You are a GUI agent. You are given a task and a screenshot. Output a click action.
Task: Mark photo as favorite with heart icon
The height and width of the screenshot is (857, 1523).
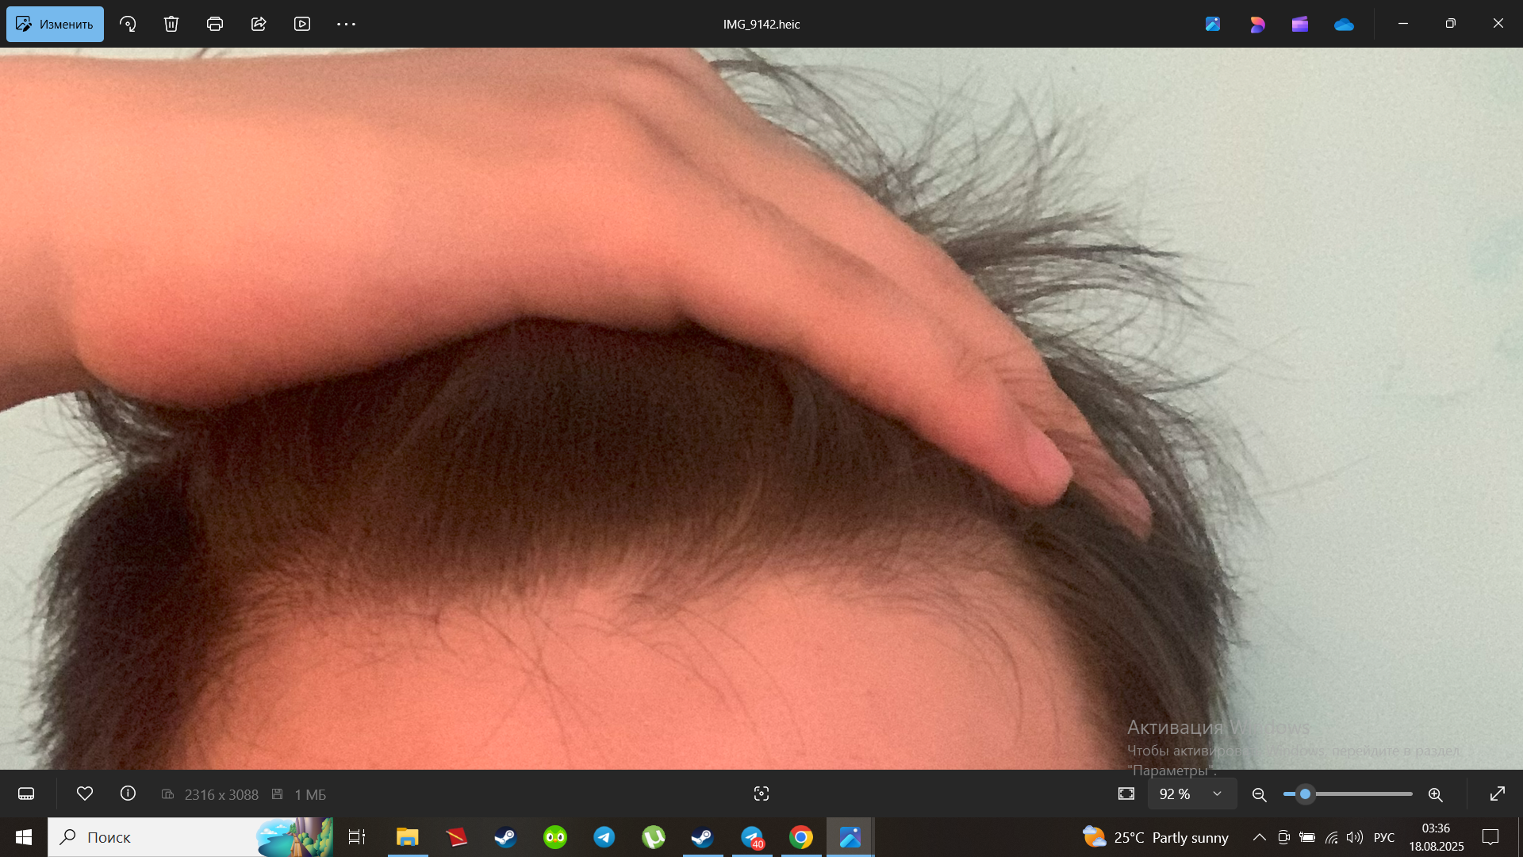85,794
